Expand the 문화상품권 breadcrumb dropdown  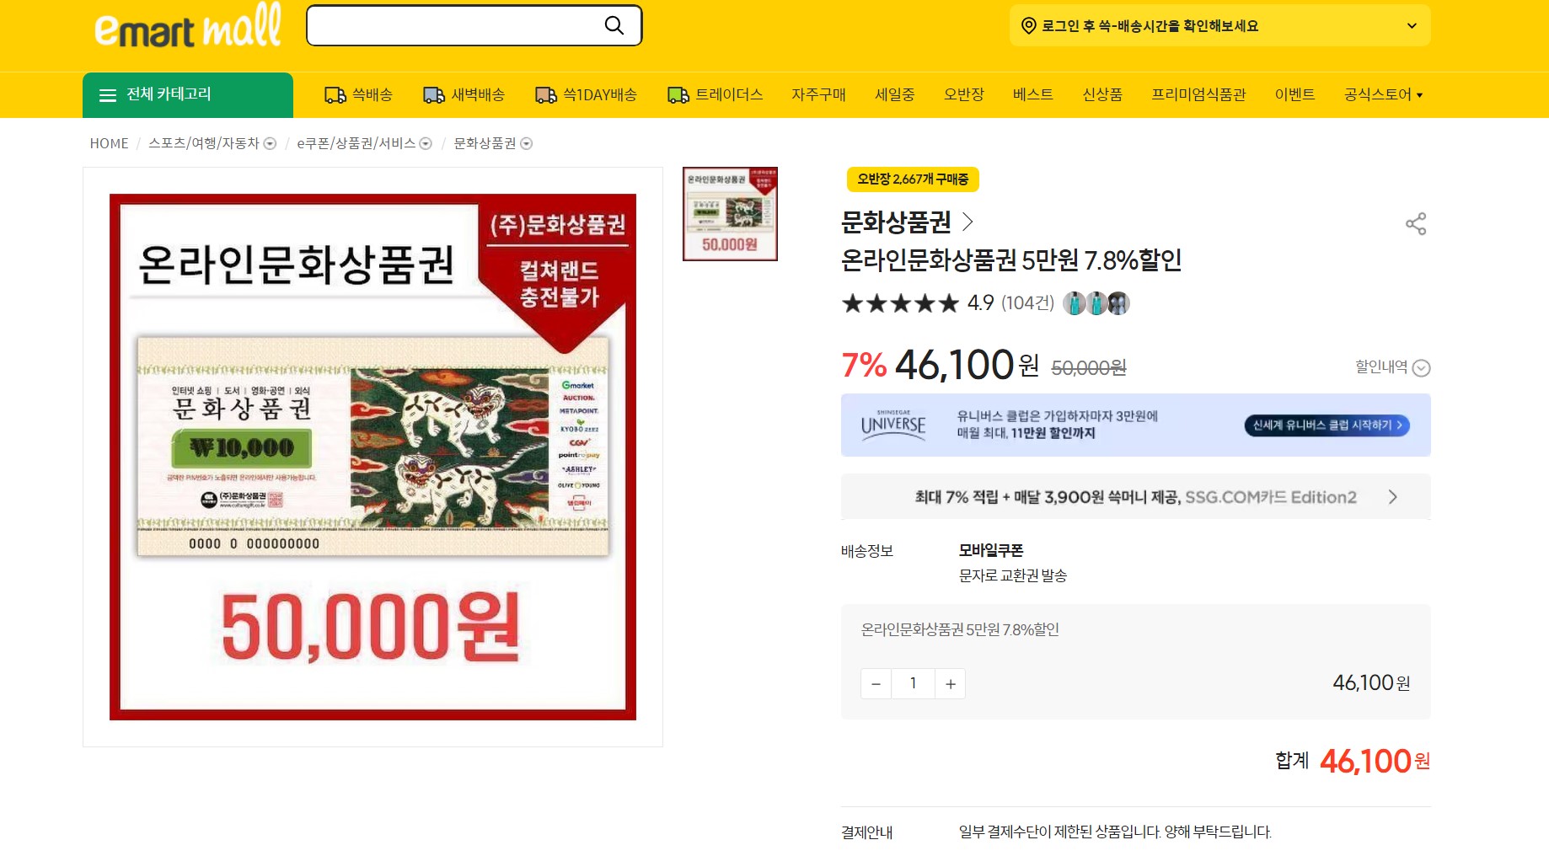point(527,144)
